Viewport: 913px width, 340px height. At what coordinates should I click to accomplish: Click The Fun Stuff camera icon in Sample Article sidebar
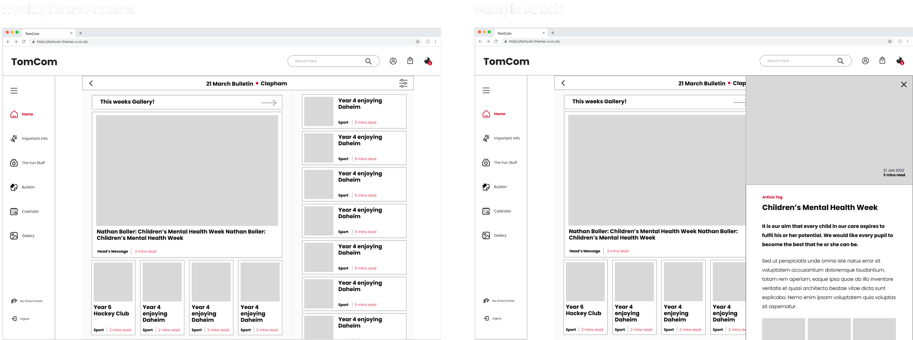click(486, 162)
